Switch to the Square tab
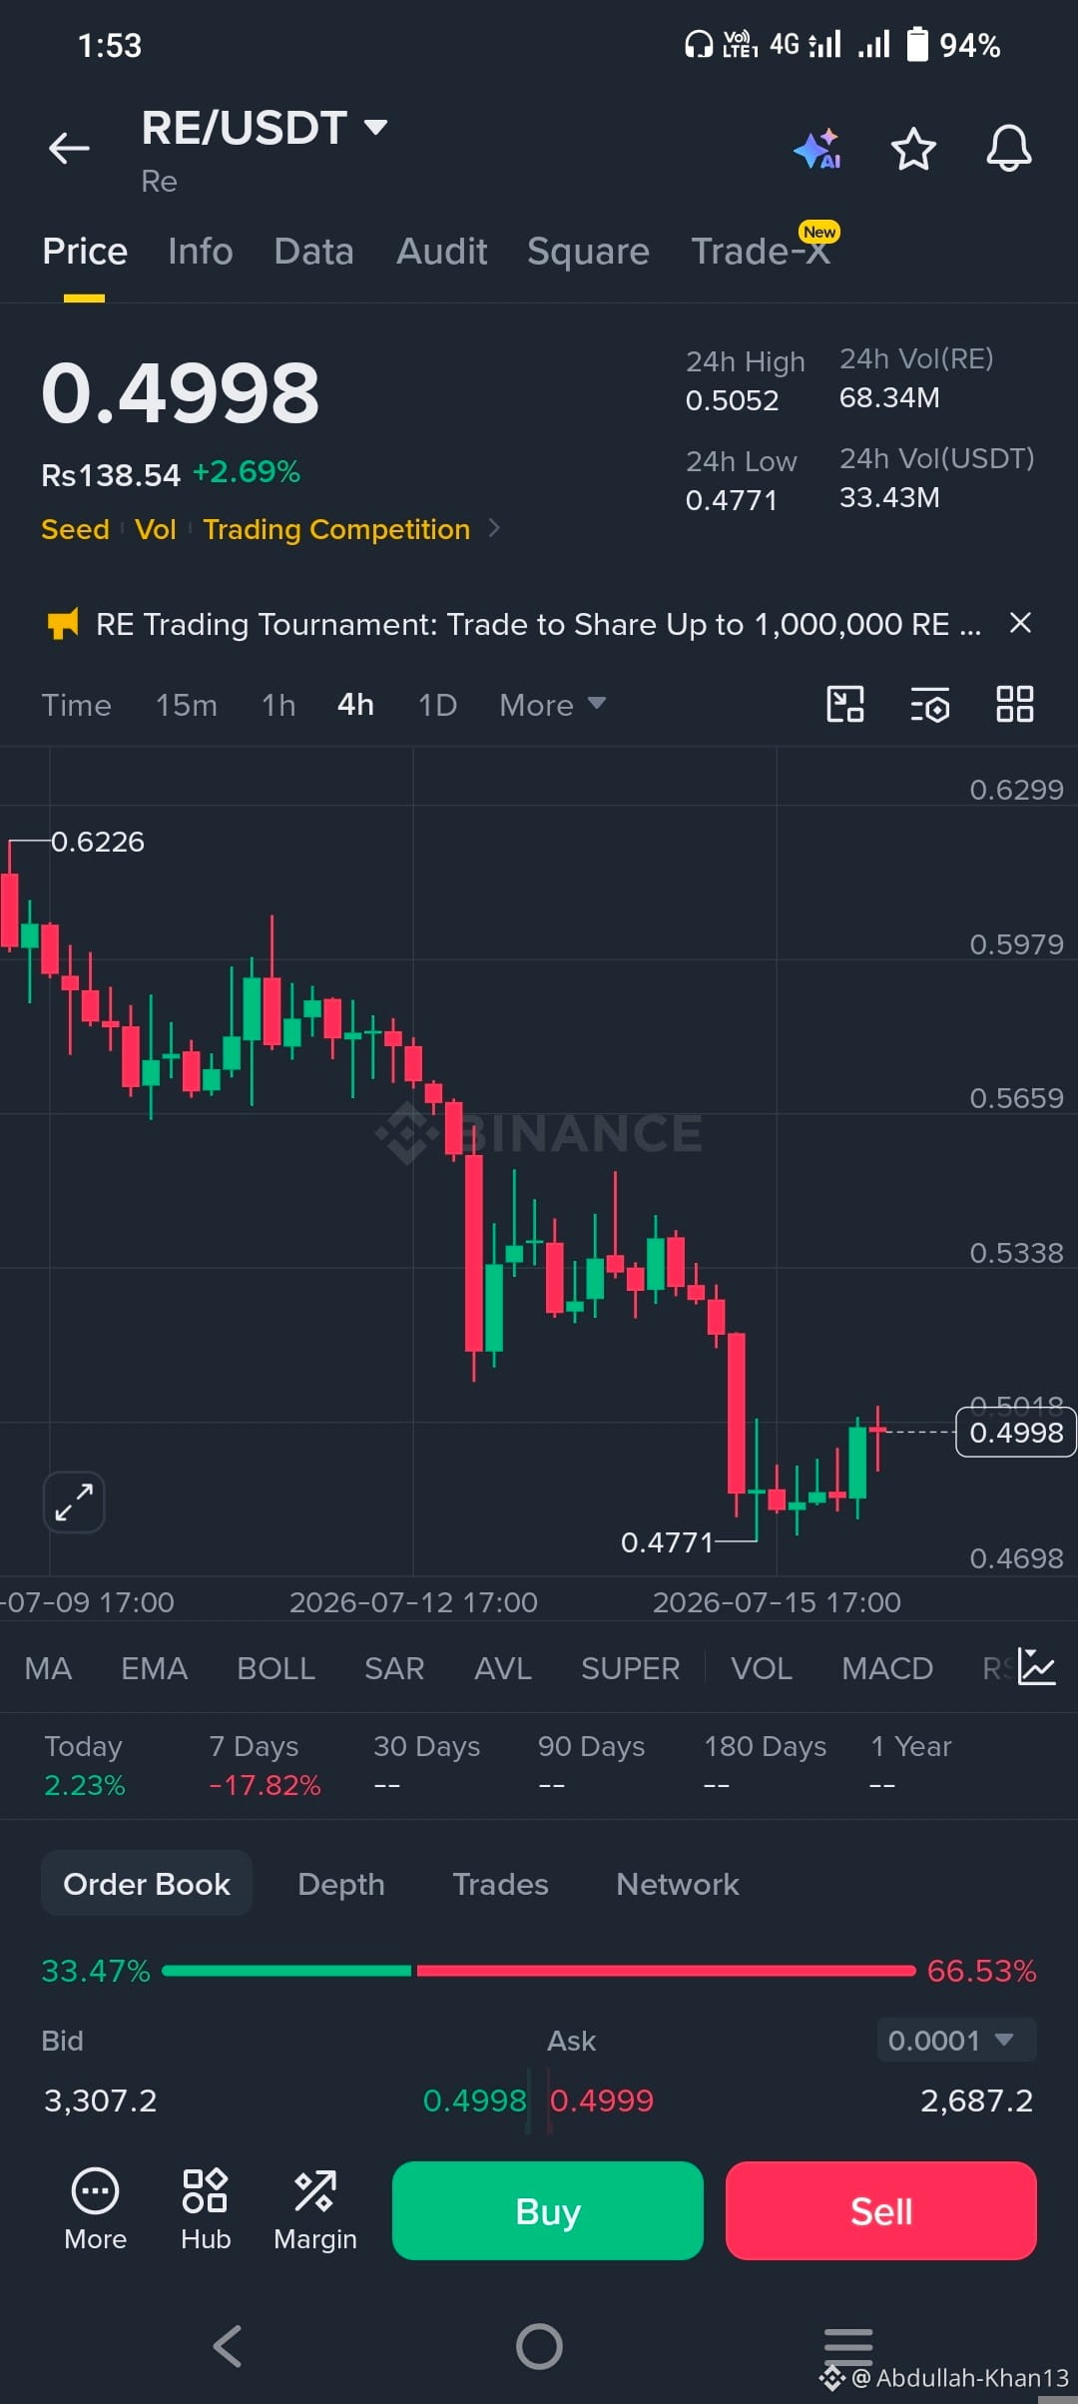 click(588, 252)
